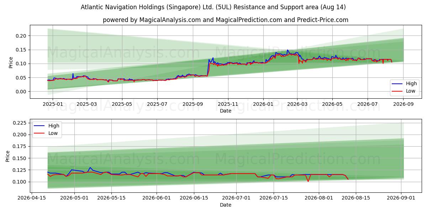Click the 2025-09 date tick label

point(193,104)
